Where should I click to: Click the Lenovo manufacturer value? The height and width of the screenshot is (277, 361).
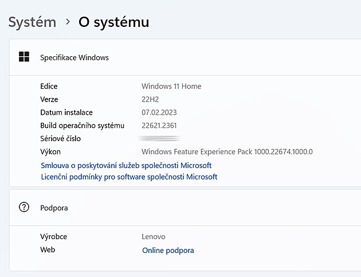[x=154, y=236]
